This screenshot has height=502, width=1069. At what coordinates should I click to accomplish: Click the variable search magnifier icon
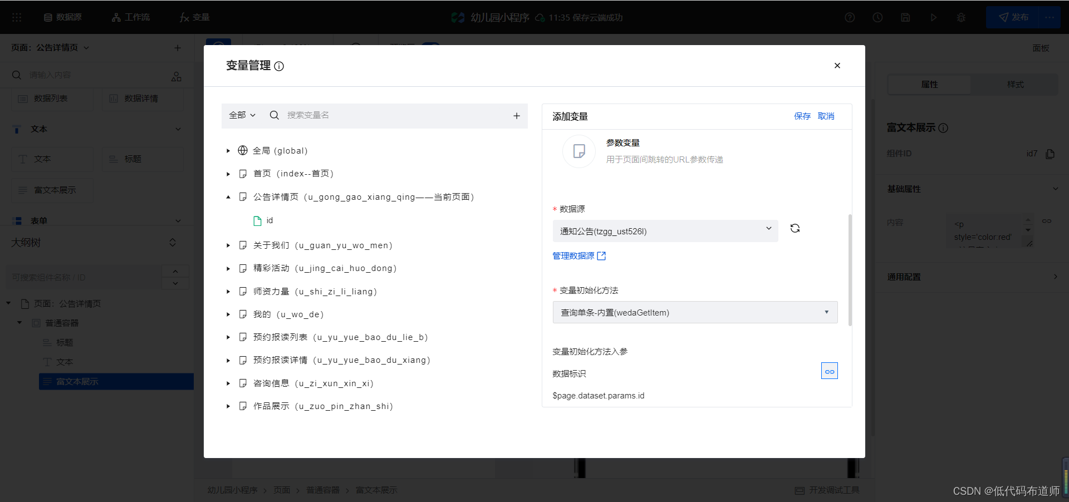274,115
